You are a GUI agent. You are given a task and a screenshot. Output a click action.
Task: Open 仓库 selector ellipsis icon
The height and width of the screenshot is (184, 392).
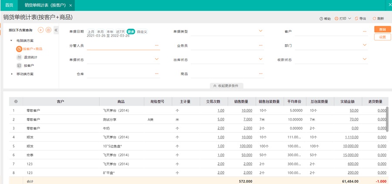point(157,74)
